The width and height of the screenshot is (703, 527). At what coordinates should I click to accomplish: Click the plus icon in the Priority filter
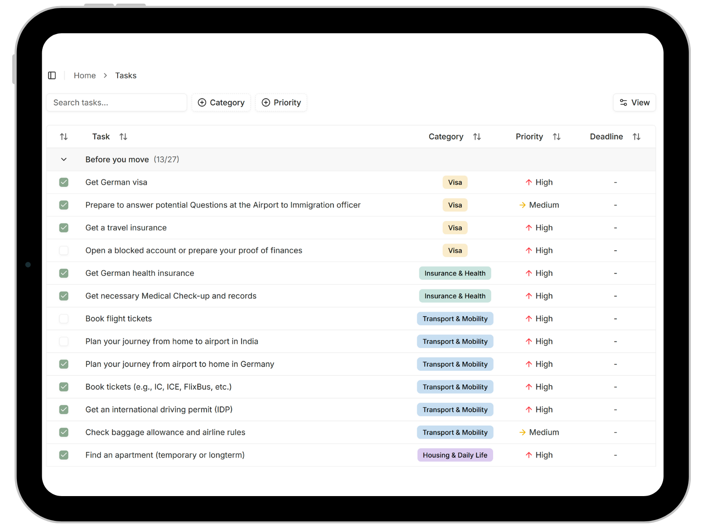tap(266, 103)
